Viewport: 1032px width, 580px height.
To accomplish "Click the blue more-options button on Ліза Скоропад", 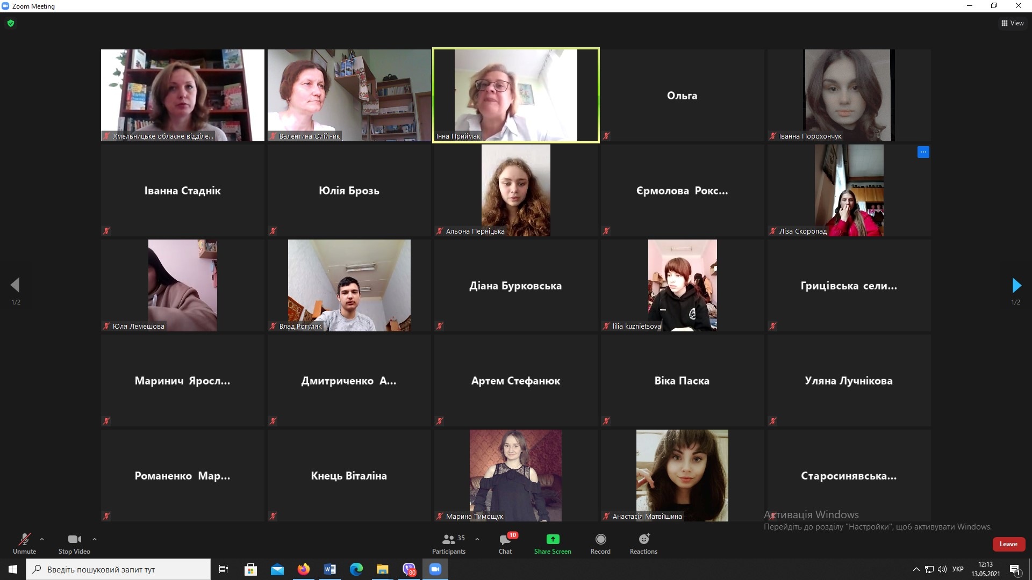I will pos(923,152).
